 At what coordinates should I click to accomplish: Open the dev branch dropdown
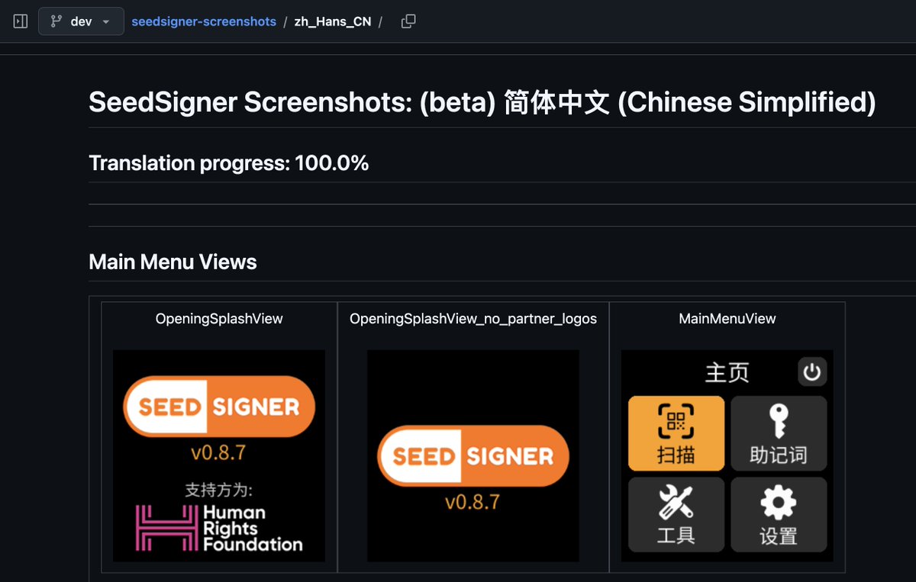(81, 21)
